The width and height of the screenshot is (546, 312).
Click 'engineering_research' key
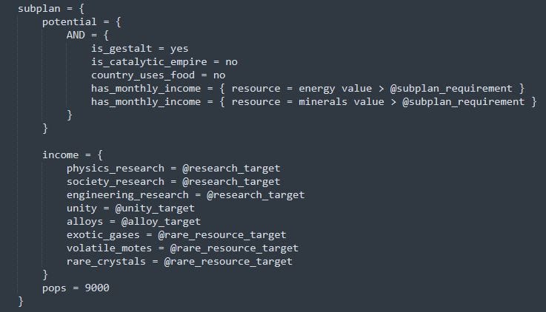point(127,195)
